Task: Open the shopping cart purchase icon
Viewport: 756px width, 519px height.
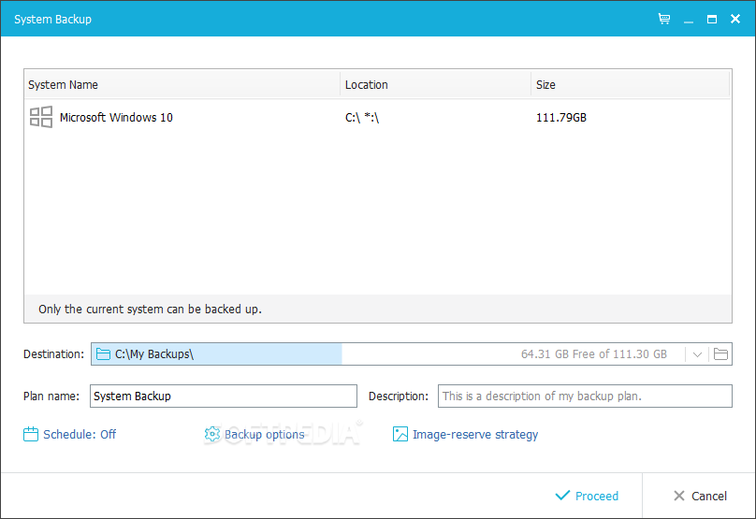Action: 664,19
